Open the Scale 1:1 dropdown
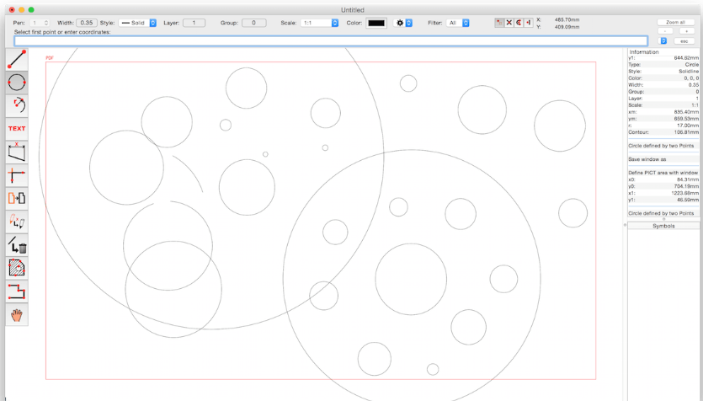Screen dimensions: 703x401 coord(319,23)
